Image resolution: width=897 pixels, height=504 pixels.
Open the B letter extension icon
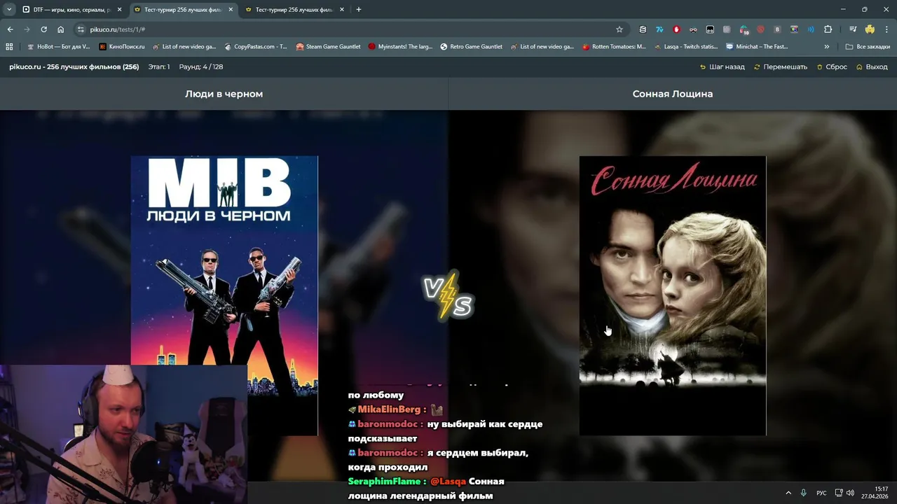tap(777, 29)
